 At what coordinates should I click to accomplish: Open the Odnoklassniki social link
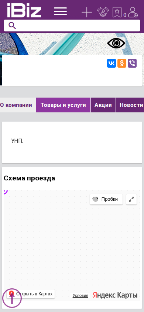(x=122, y=63)
